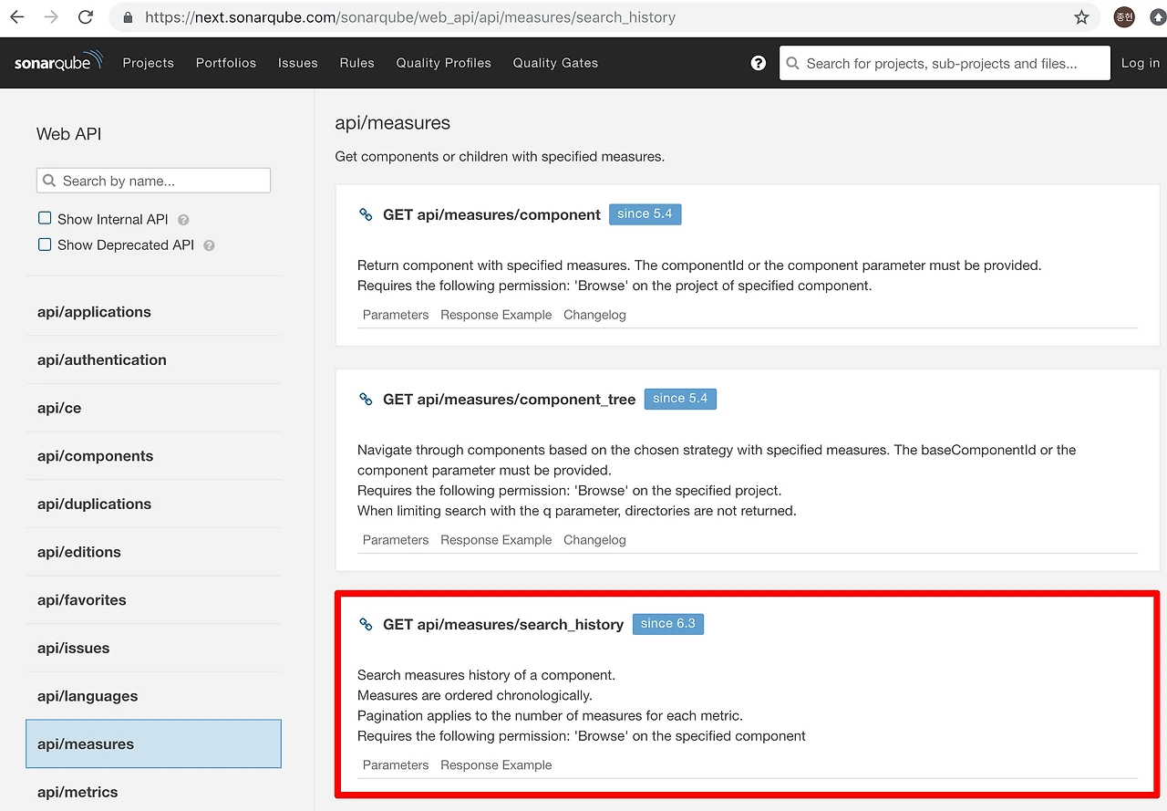Select api/ce in the sidebar
This screenshot has width=1167, height=811.
click(x=153, y=409)
